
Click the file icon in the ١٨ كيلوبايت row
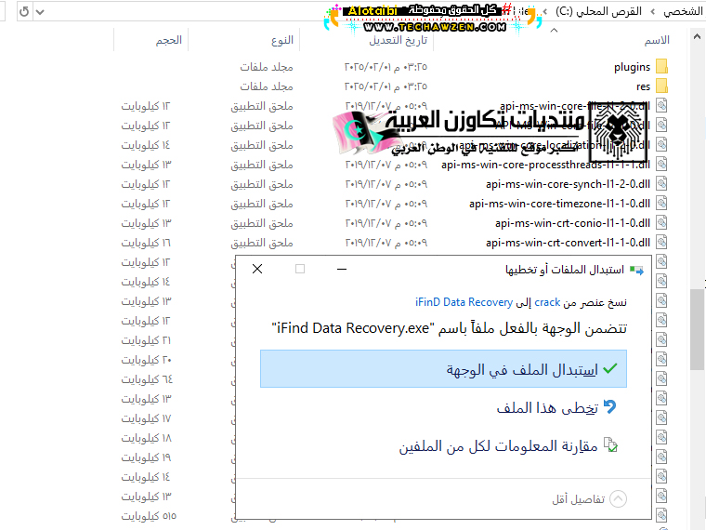coord(661,437)
